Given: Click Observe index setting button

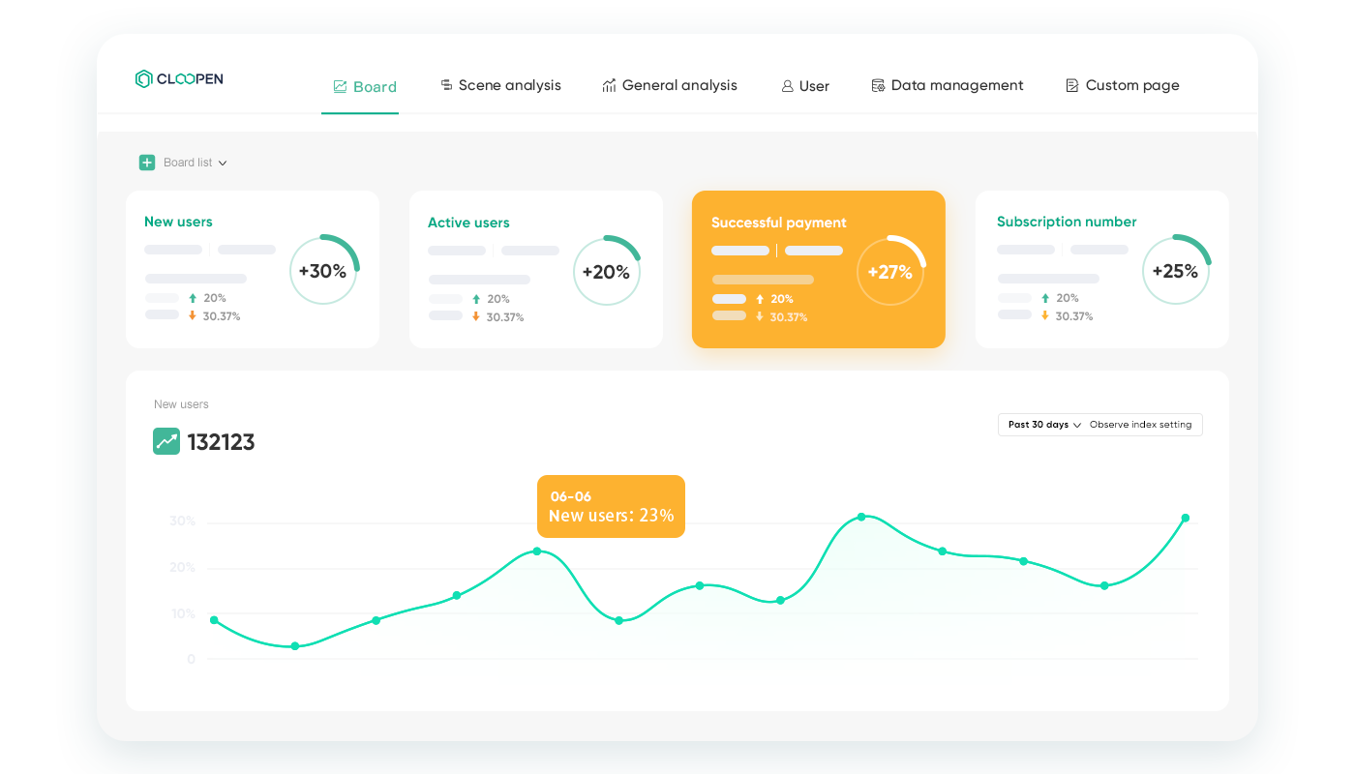Looking at the screenshot, I should (x=1140, y=425).
